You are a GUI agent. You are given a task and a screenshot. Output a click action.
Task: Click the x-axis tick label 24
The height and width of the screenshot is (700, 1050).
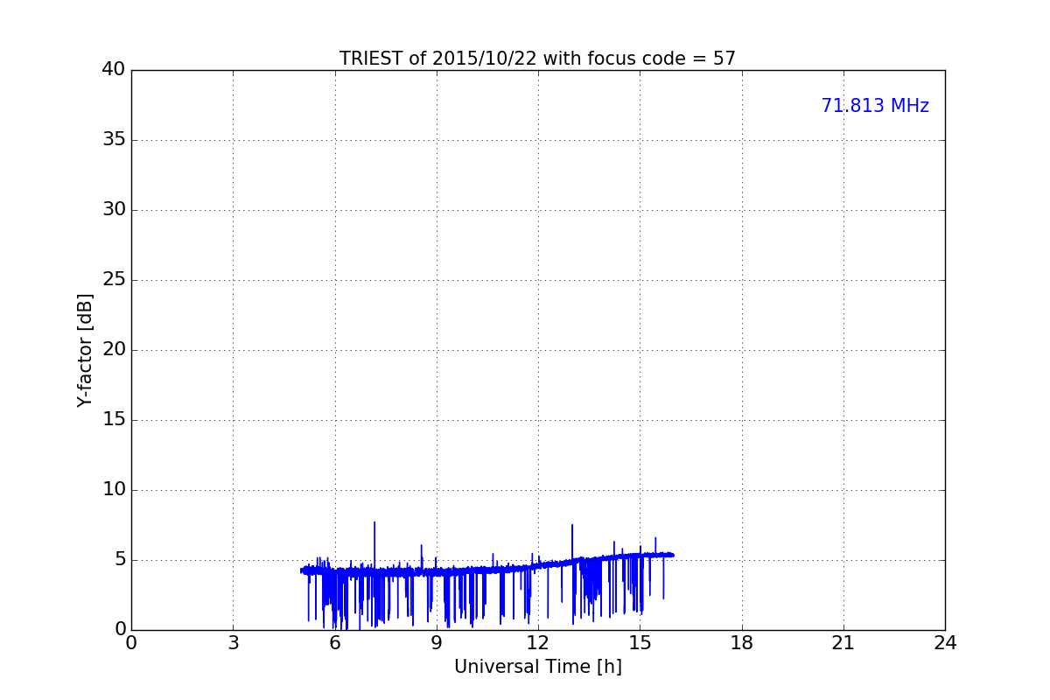(x=945, y=643)
